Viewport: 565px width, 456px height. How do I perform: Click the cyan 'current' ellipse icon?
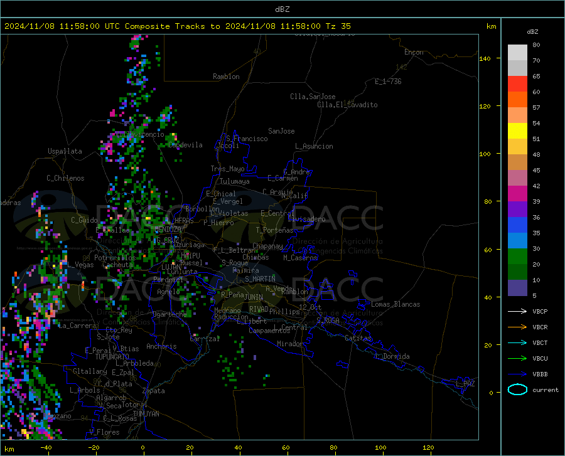coord(517,390)
